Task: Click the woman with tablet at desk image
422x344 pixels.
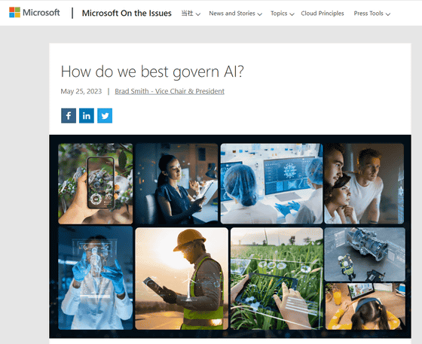Action: point(176,184)
